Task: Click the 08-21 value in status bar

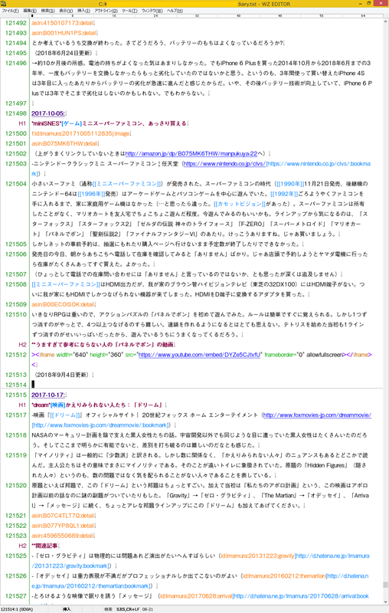Action: pyautogui.click(x=148, y=609)
